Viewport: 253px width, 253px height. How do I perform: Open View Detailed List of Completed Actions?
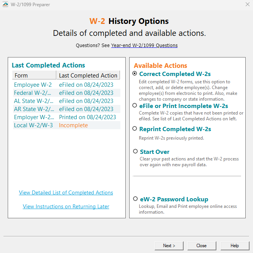coord(66,193)
